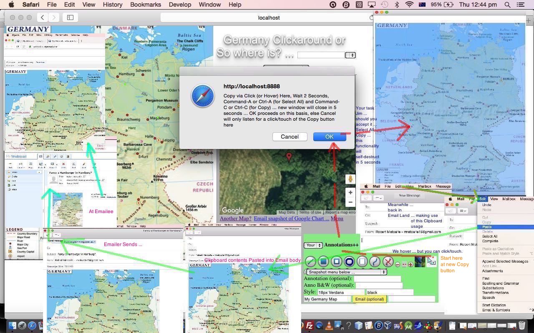Choose the filled rectangle annotation tool
The width and height of the screenshot is (534, 333).
point(323,261)
